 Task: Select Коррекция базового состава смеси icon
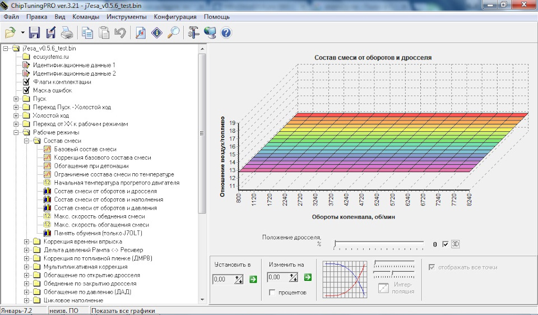[47, 157]
